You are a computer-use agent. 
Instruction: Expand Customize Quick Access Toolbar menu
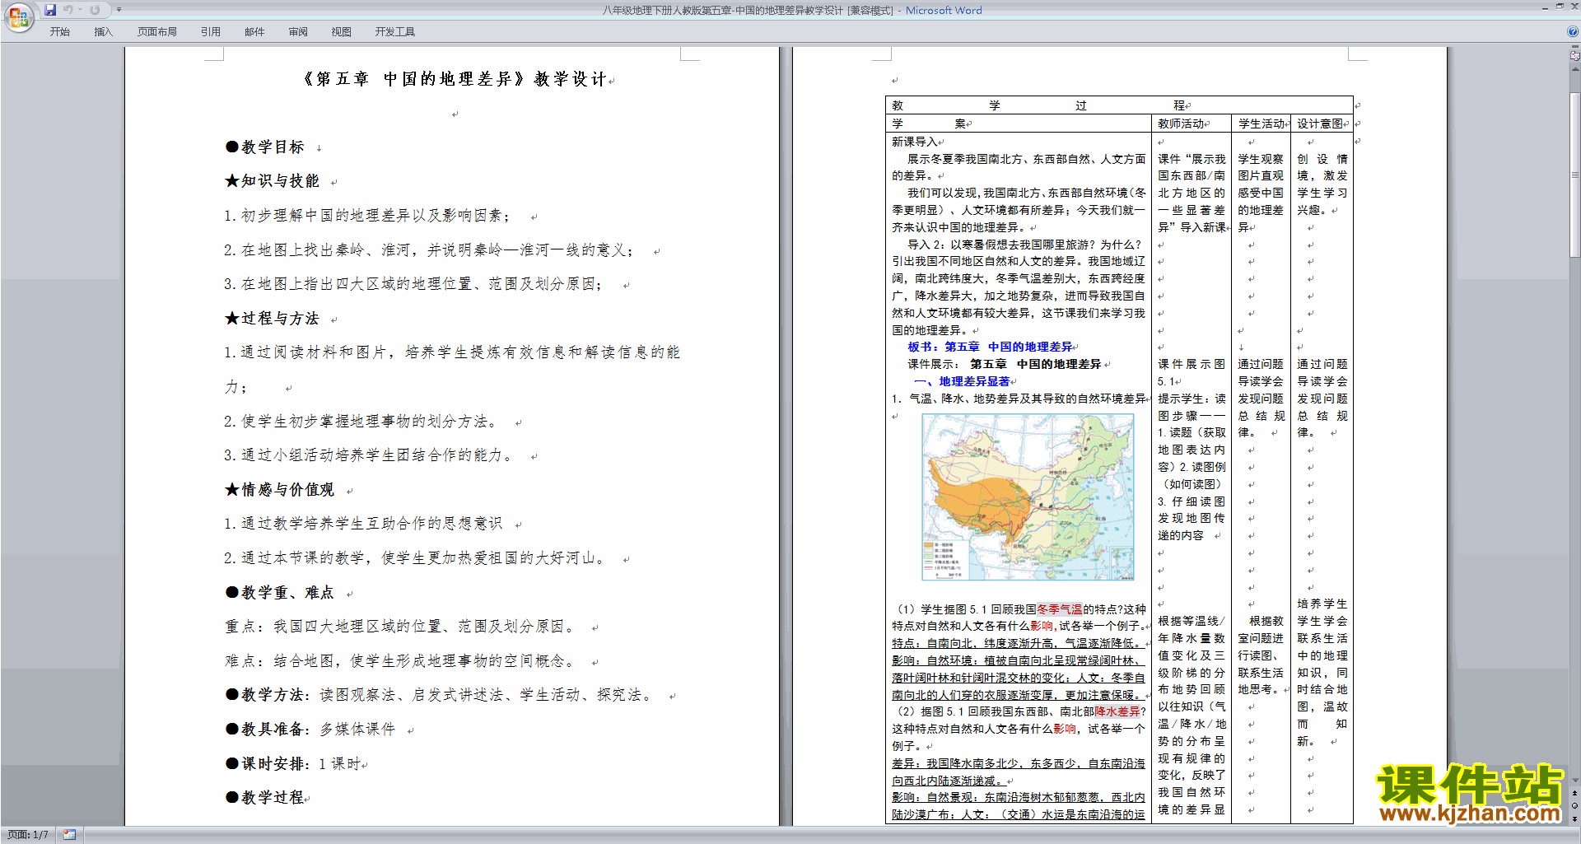[119, 10]
